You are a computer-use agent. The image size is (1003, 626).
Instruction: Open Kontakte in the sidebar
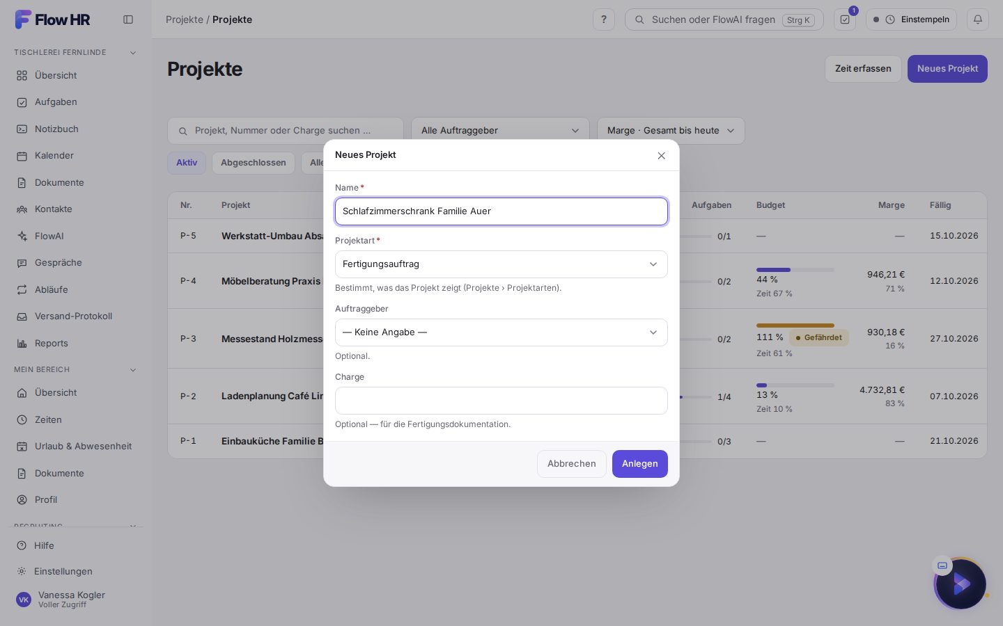coord(75,209)
